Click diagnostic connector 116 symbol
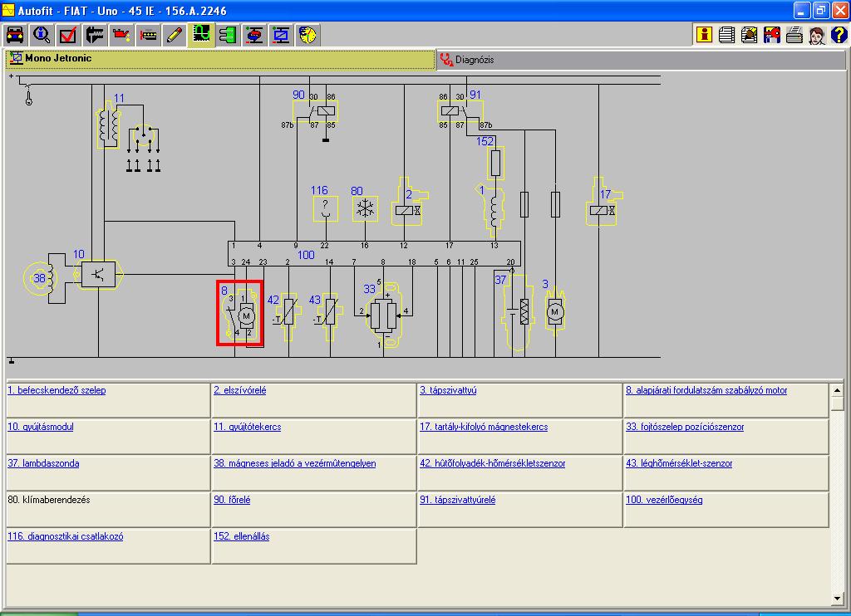 point(325,208)
